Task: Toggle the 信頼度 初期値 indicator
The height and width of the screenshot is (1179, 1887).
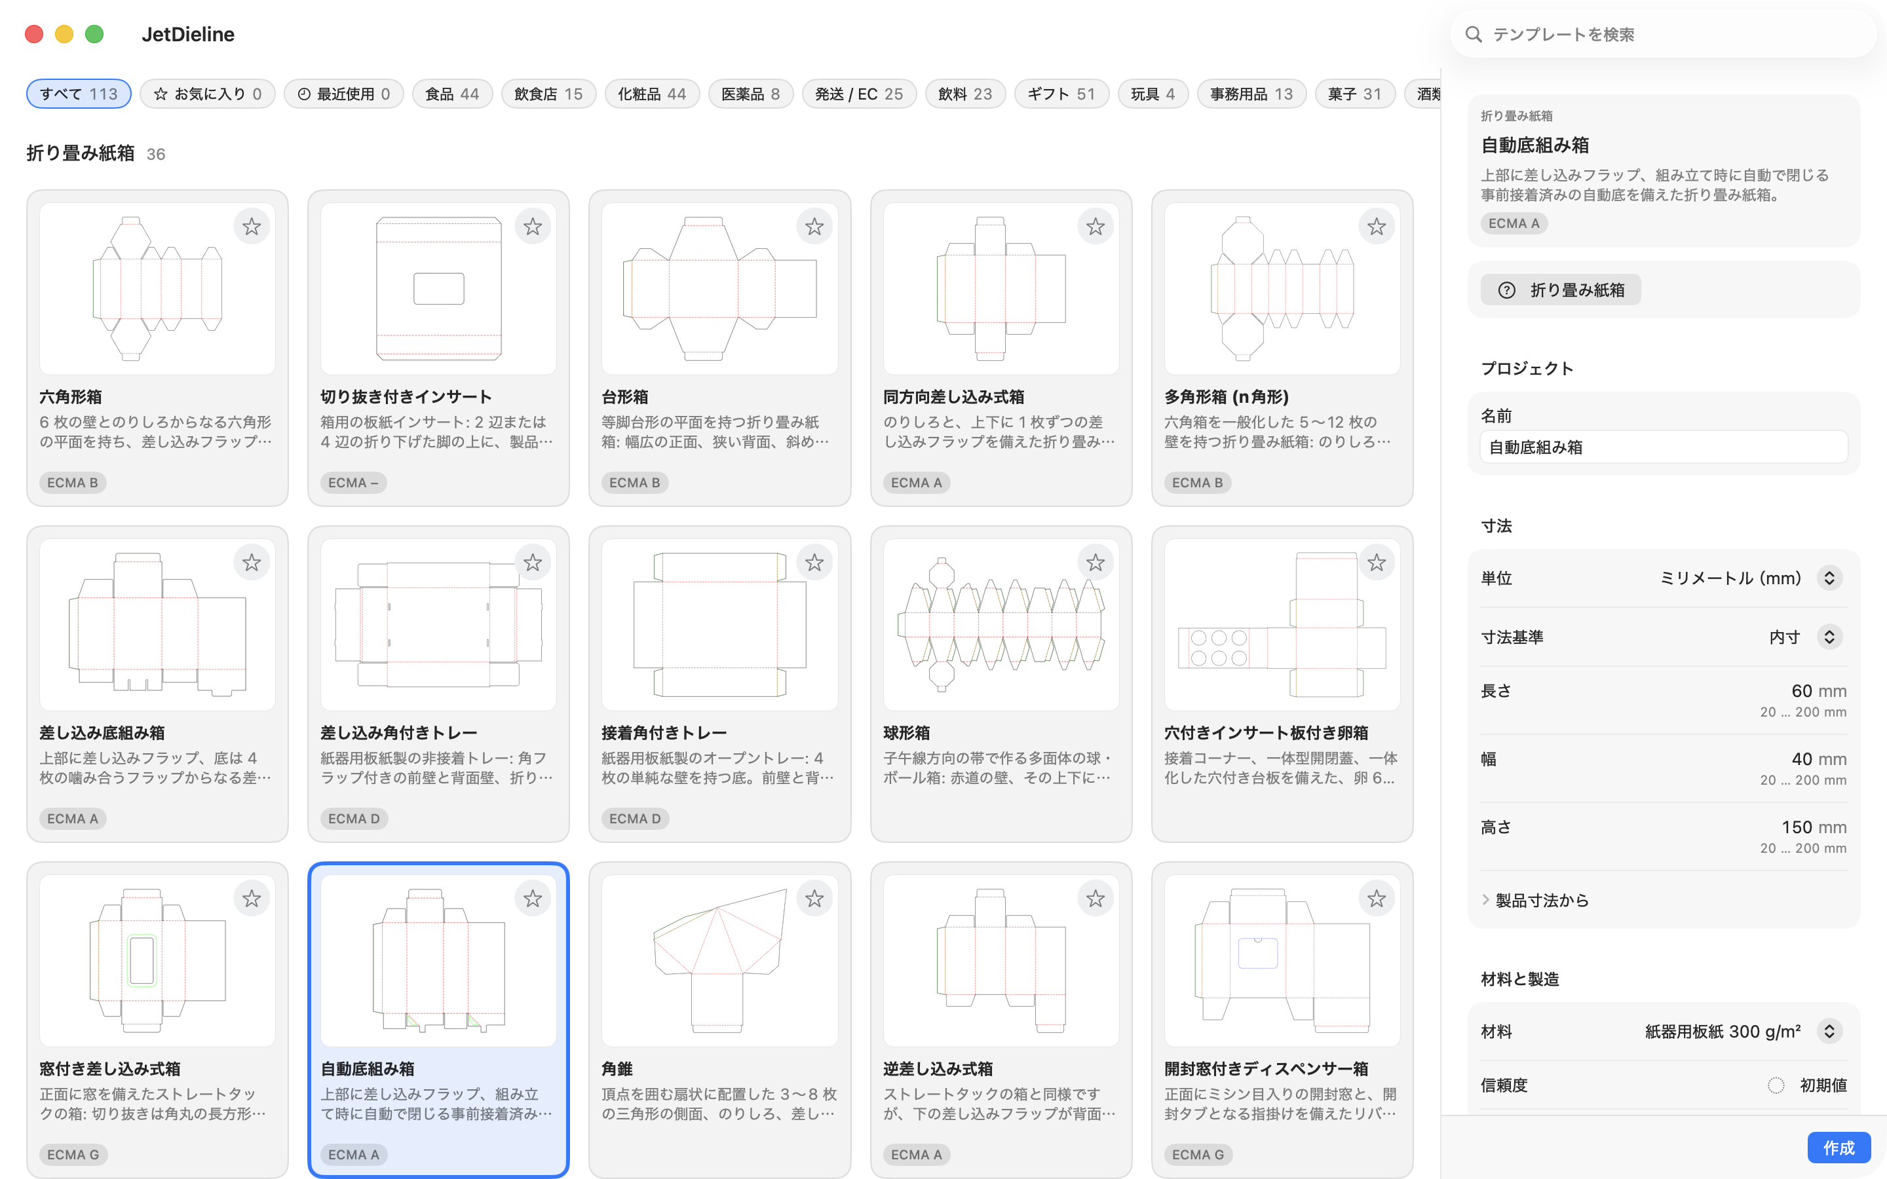Action: (1776, 1085)
